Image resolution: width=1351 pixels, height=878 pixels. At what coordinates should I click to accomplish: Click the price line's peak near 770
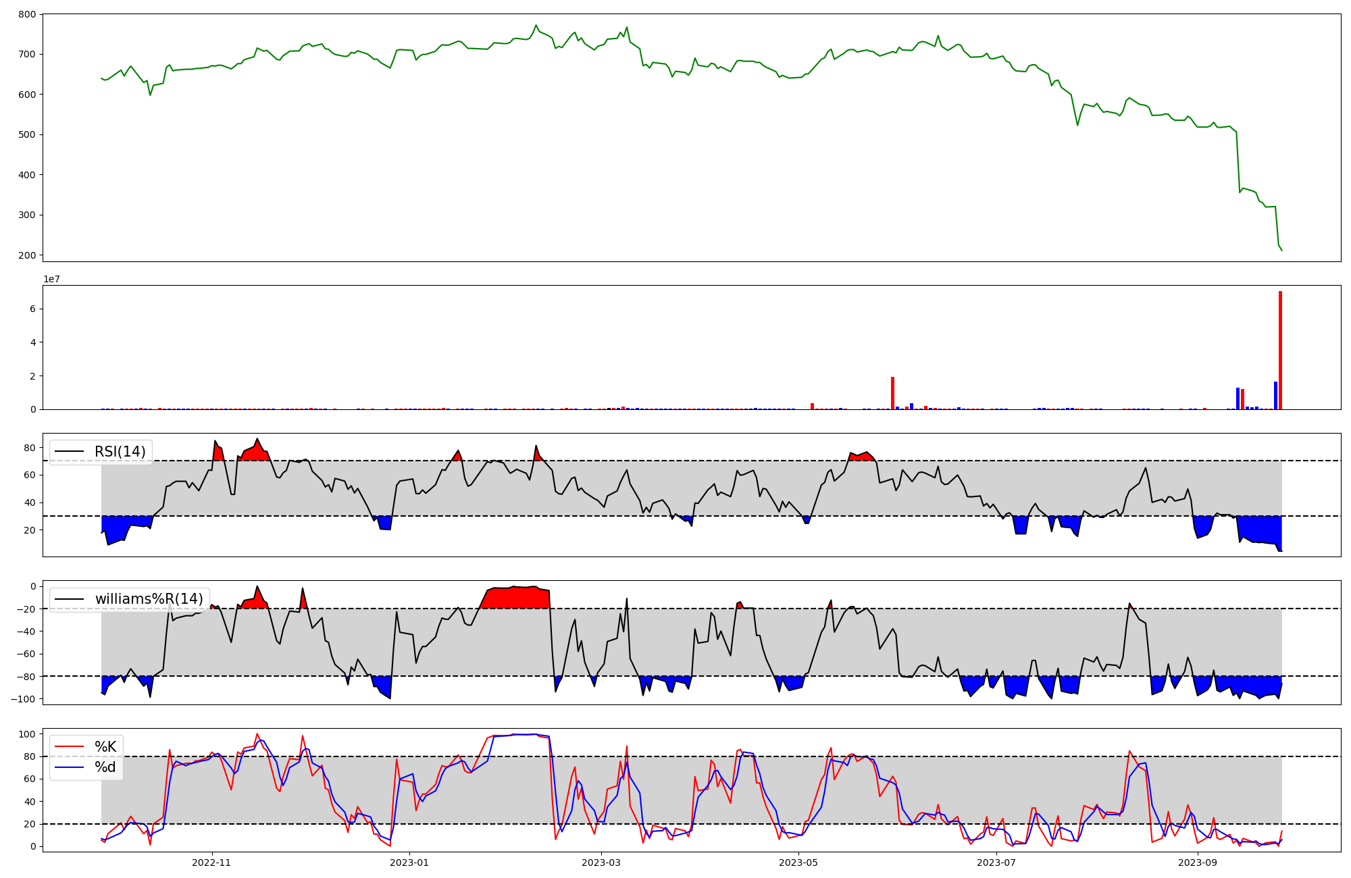click(536, 26)
